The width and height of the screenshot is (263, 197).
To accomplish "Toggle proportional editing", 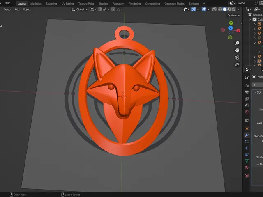I will pos(113,9).
